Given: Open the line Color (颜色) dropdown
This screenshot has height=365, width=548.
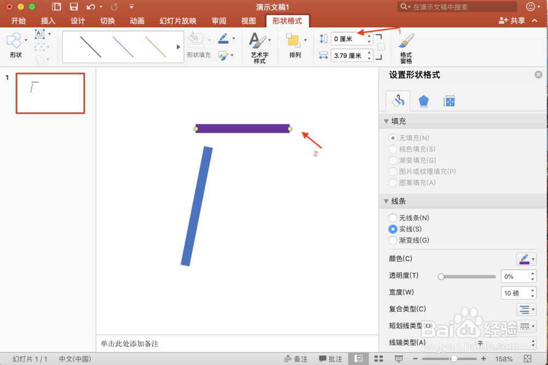Looking at the screenshot, I should point(526,259).
